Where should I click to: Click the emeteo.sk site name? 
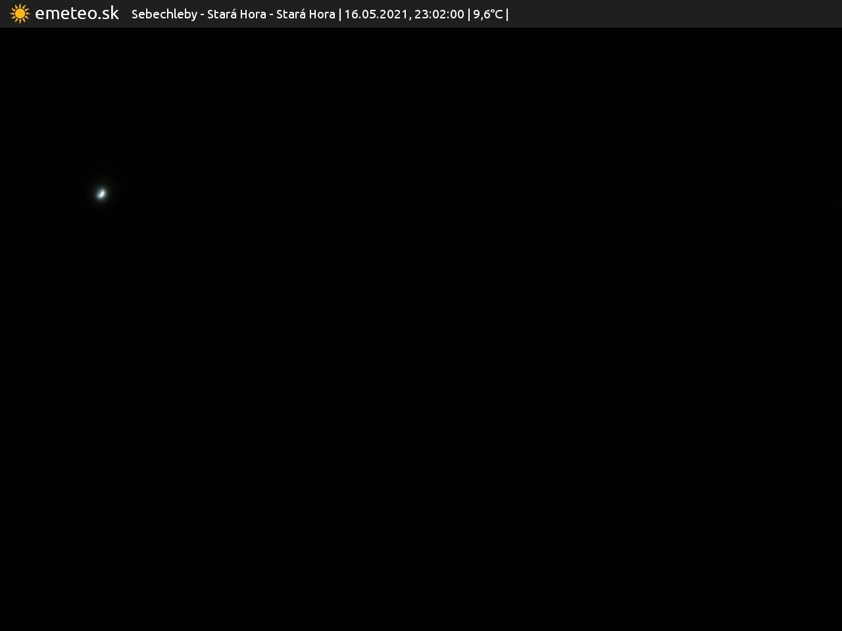coord(76,14)
